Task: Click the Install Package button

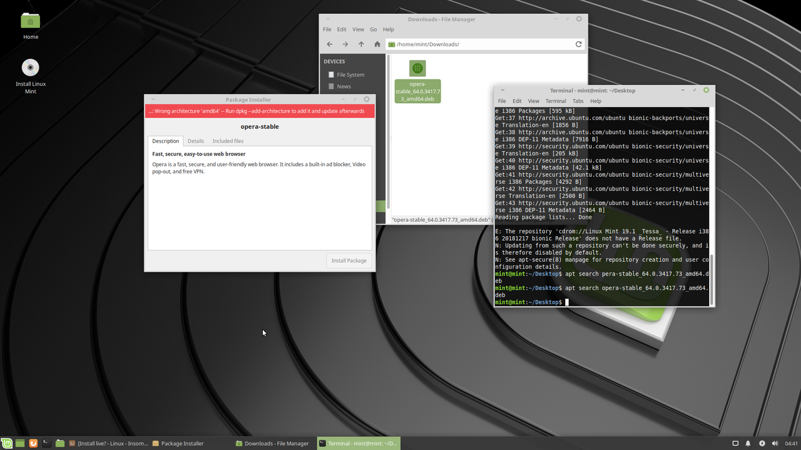Action: pyautogui.click(x=349, y=261)
